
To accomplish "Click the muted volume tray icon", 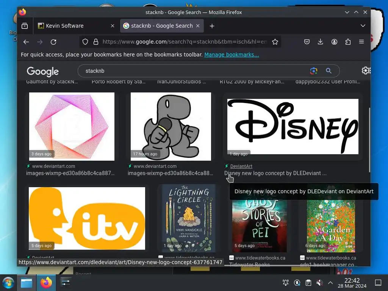I will 319,283.
